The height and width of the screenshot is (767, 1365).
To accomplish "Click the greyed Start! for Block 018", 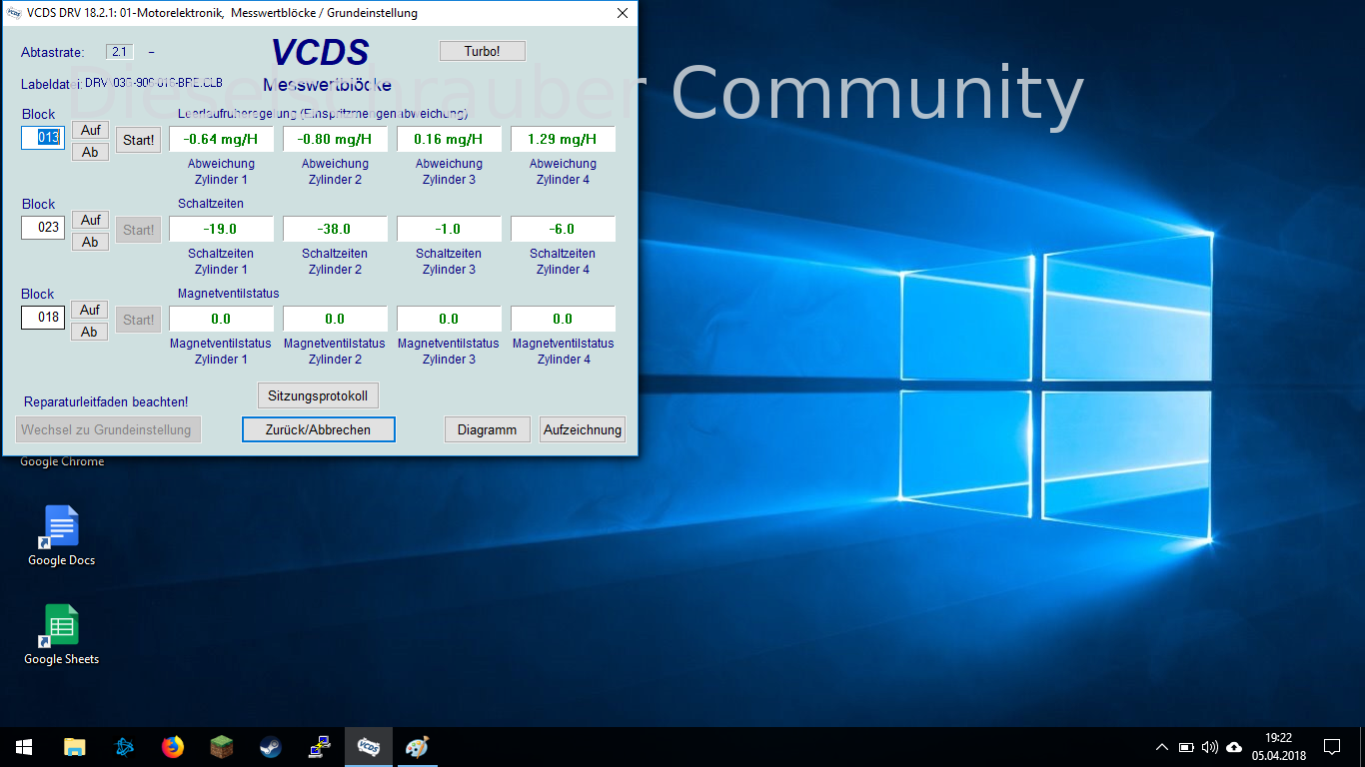I will [139, 320].
